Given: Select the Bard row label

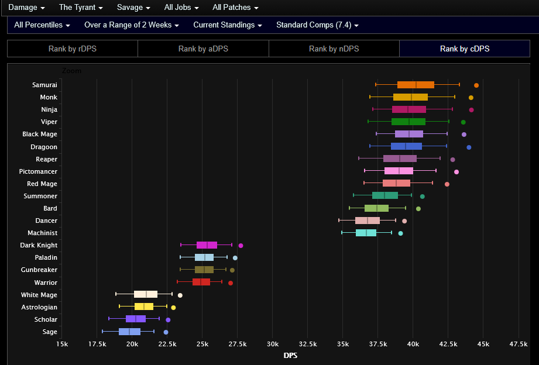Looking at the screenshot, I should 50,208.
